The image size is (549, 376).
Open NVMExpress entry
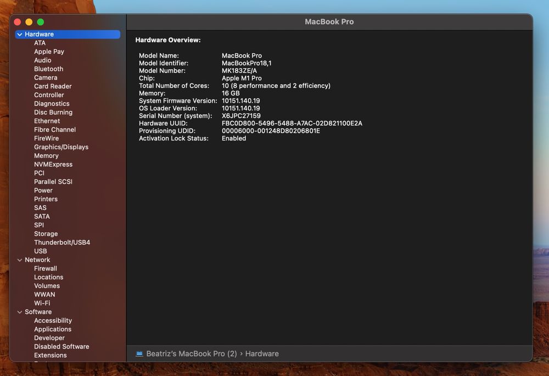click(53, 165)
